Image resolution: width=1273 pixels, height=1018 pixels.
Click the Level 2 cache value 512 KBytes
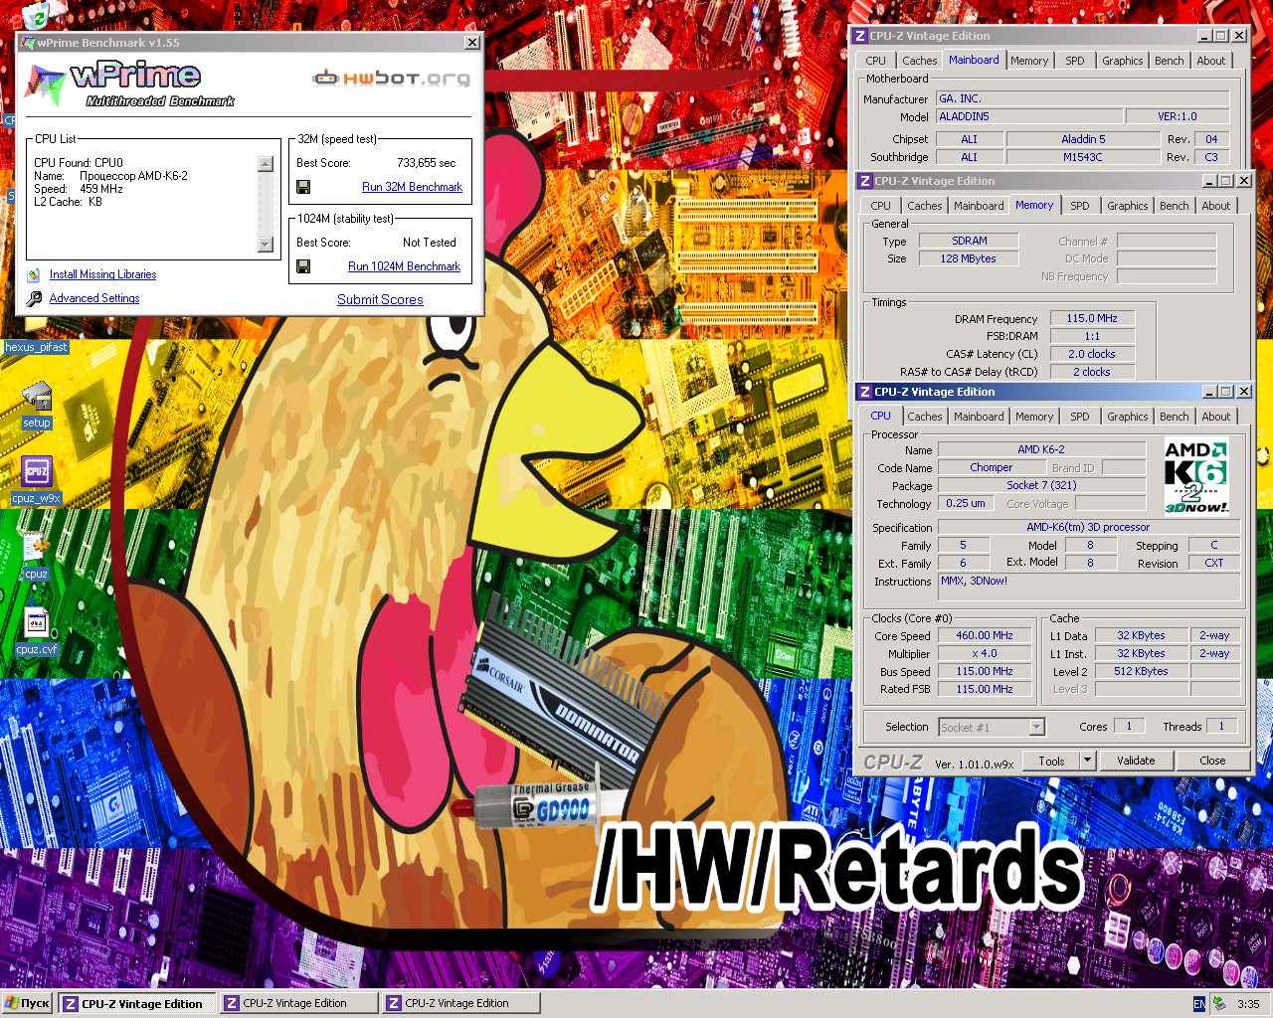[x=1141, y=671]
